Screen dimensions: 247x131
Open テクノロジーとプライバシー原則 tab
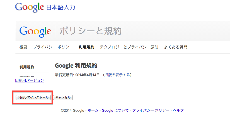(129, 47)
